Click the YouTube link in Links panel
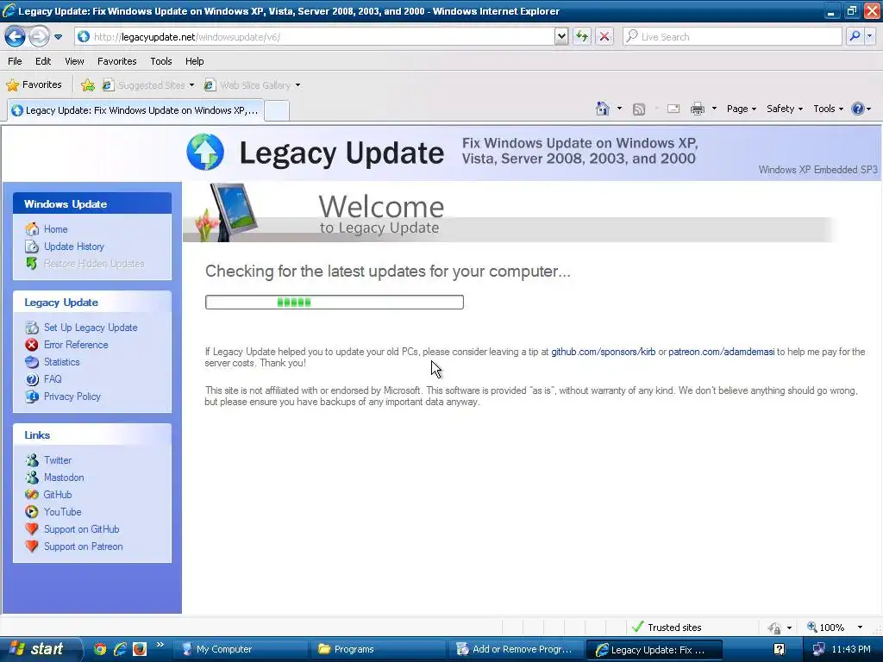 (62, 512)
